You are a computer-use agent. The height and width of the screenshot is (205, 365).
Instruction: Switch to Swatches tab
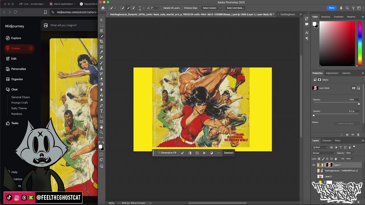click(326, 17)
